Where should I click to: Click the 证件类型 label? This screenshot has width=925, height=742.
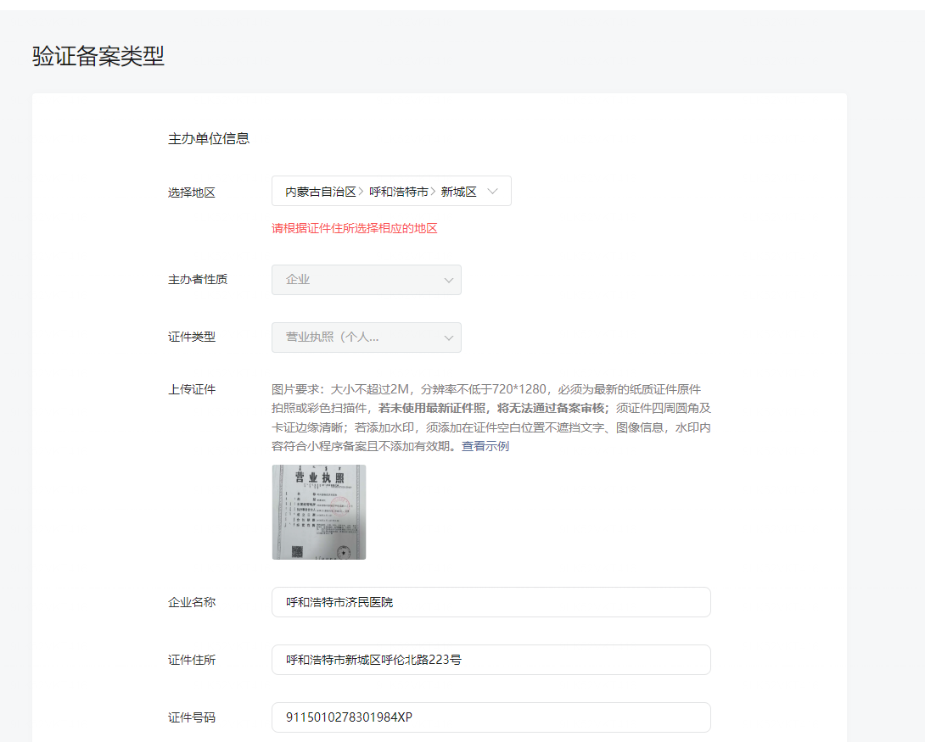pos(192,338)
